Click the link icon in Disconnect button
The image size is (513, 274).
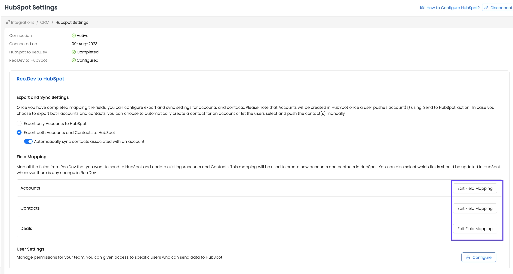coord(486,8)
